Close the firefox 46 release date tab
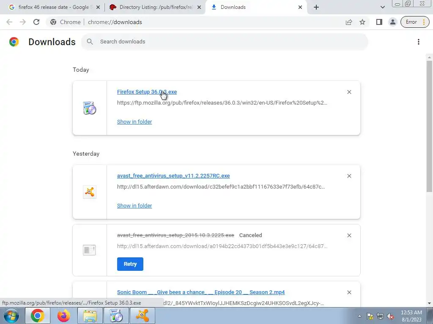 98,7
